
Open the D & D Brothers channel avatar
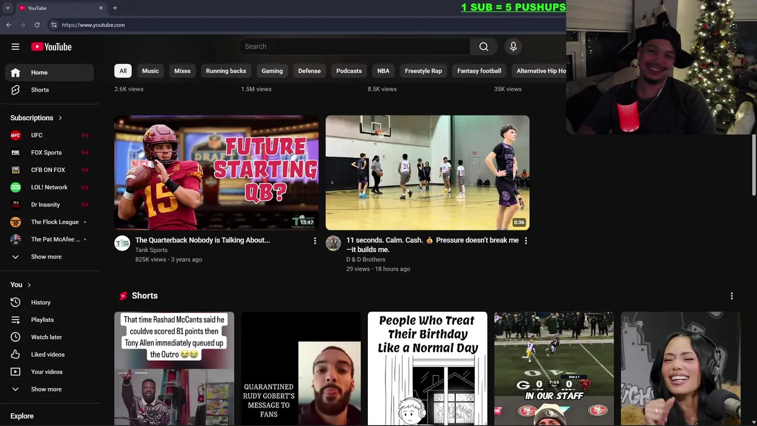point(334,243)
